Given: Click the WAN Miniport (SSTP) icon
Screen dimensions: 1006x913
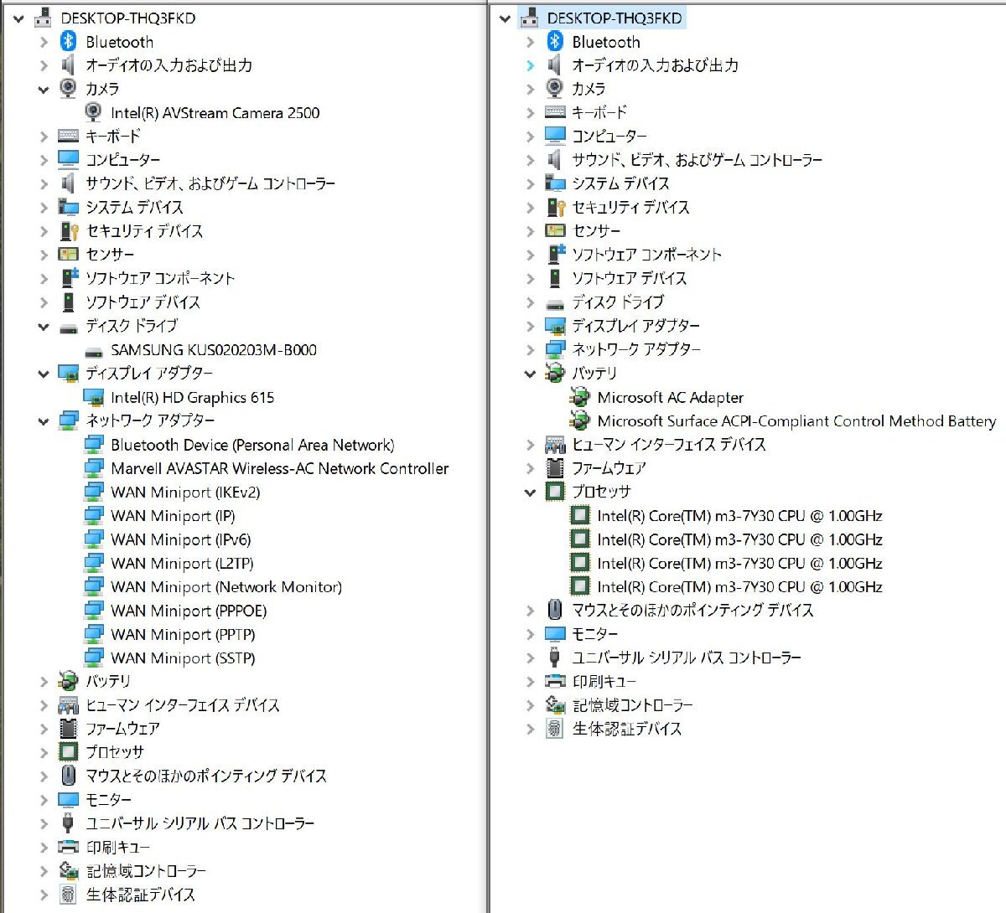Looking at the screenshot, I should pos(94,658).
